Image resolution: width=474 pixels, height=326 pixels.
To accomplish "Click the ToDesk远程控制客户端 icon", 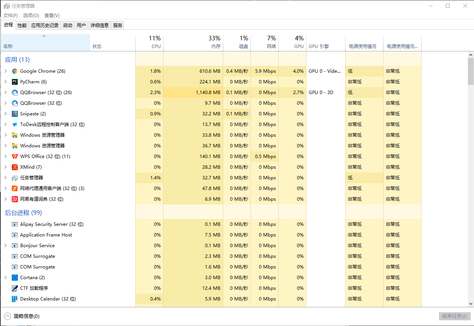I will coord(15,125).
